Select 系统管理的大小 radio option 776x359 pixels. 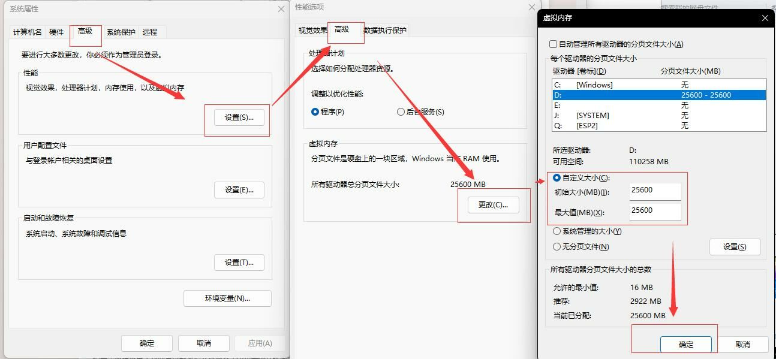tap(557, 231)
